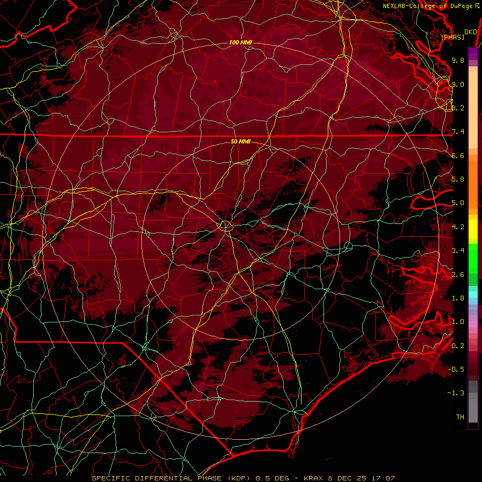The height and width of the screenshot is (482, 482).
Task: Pick the pink segment near 1.0
Action: [x=473, y=324]
